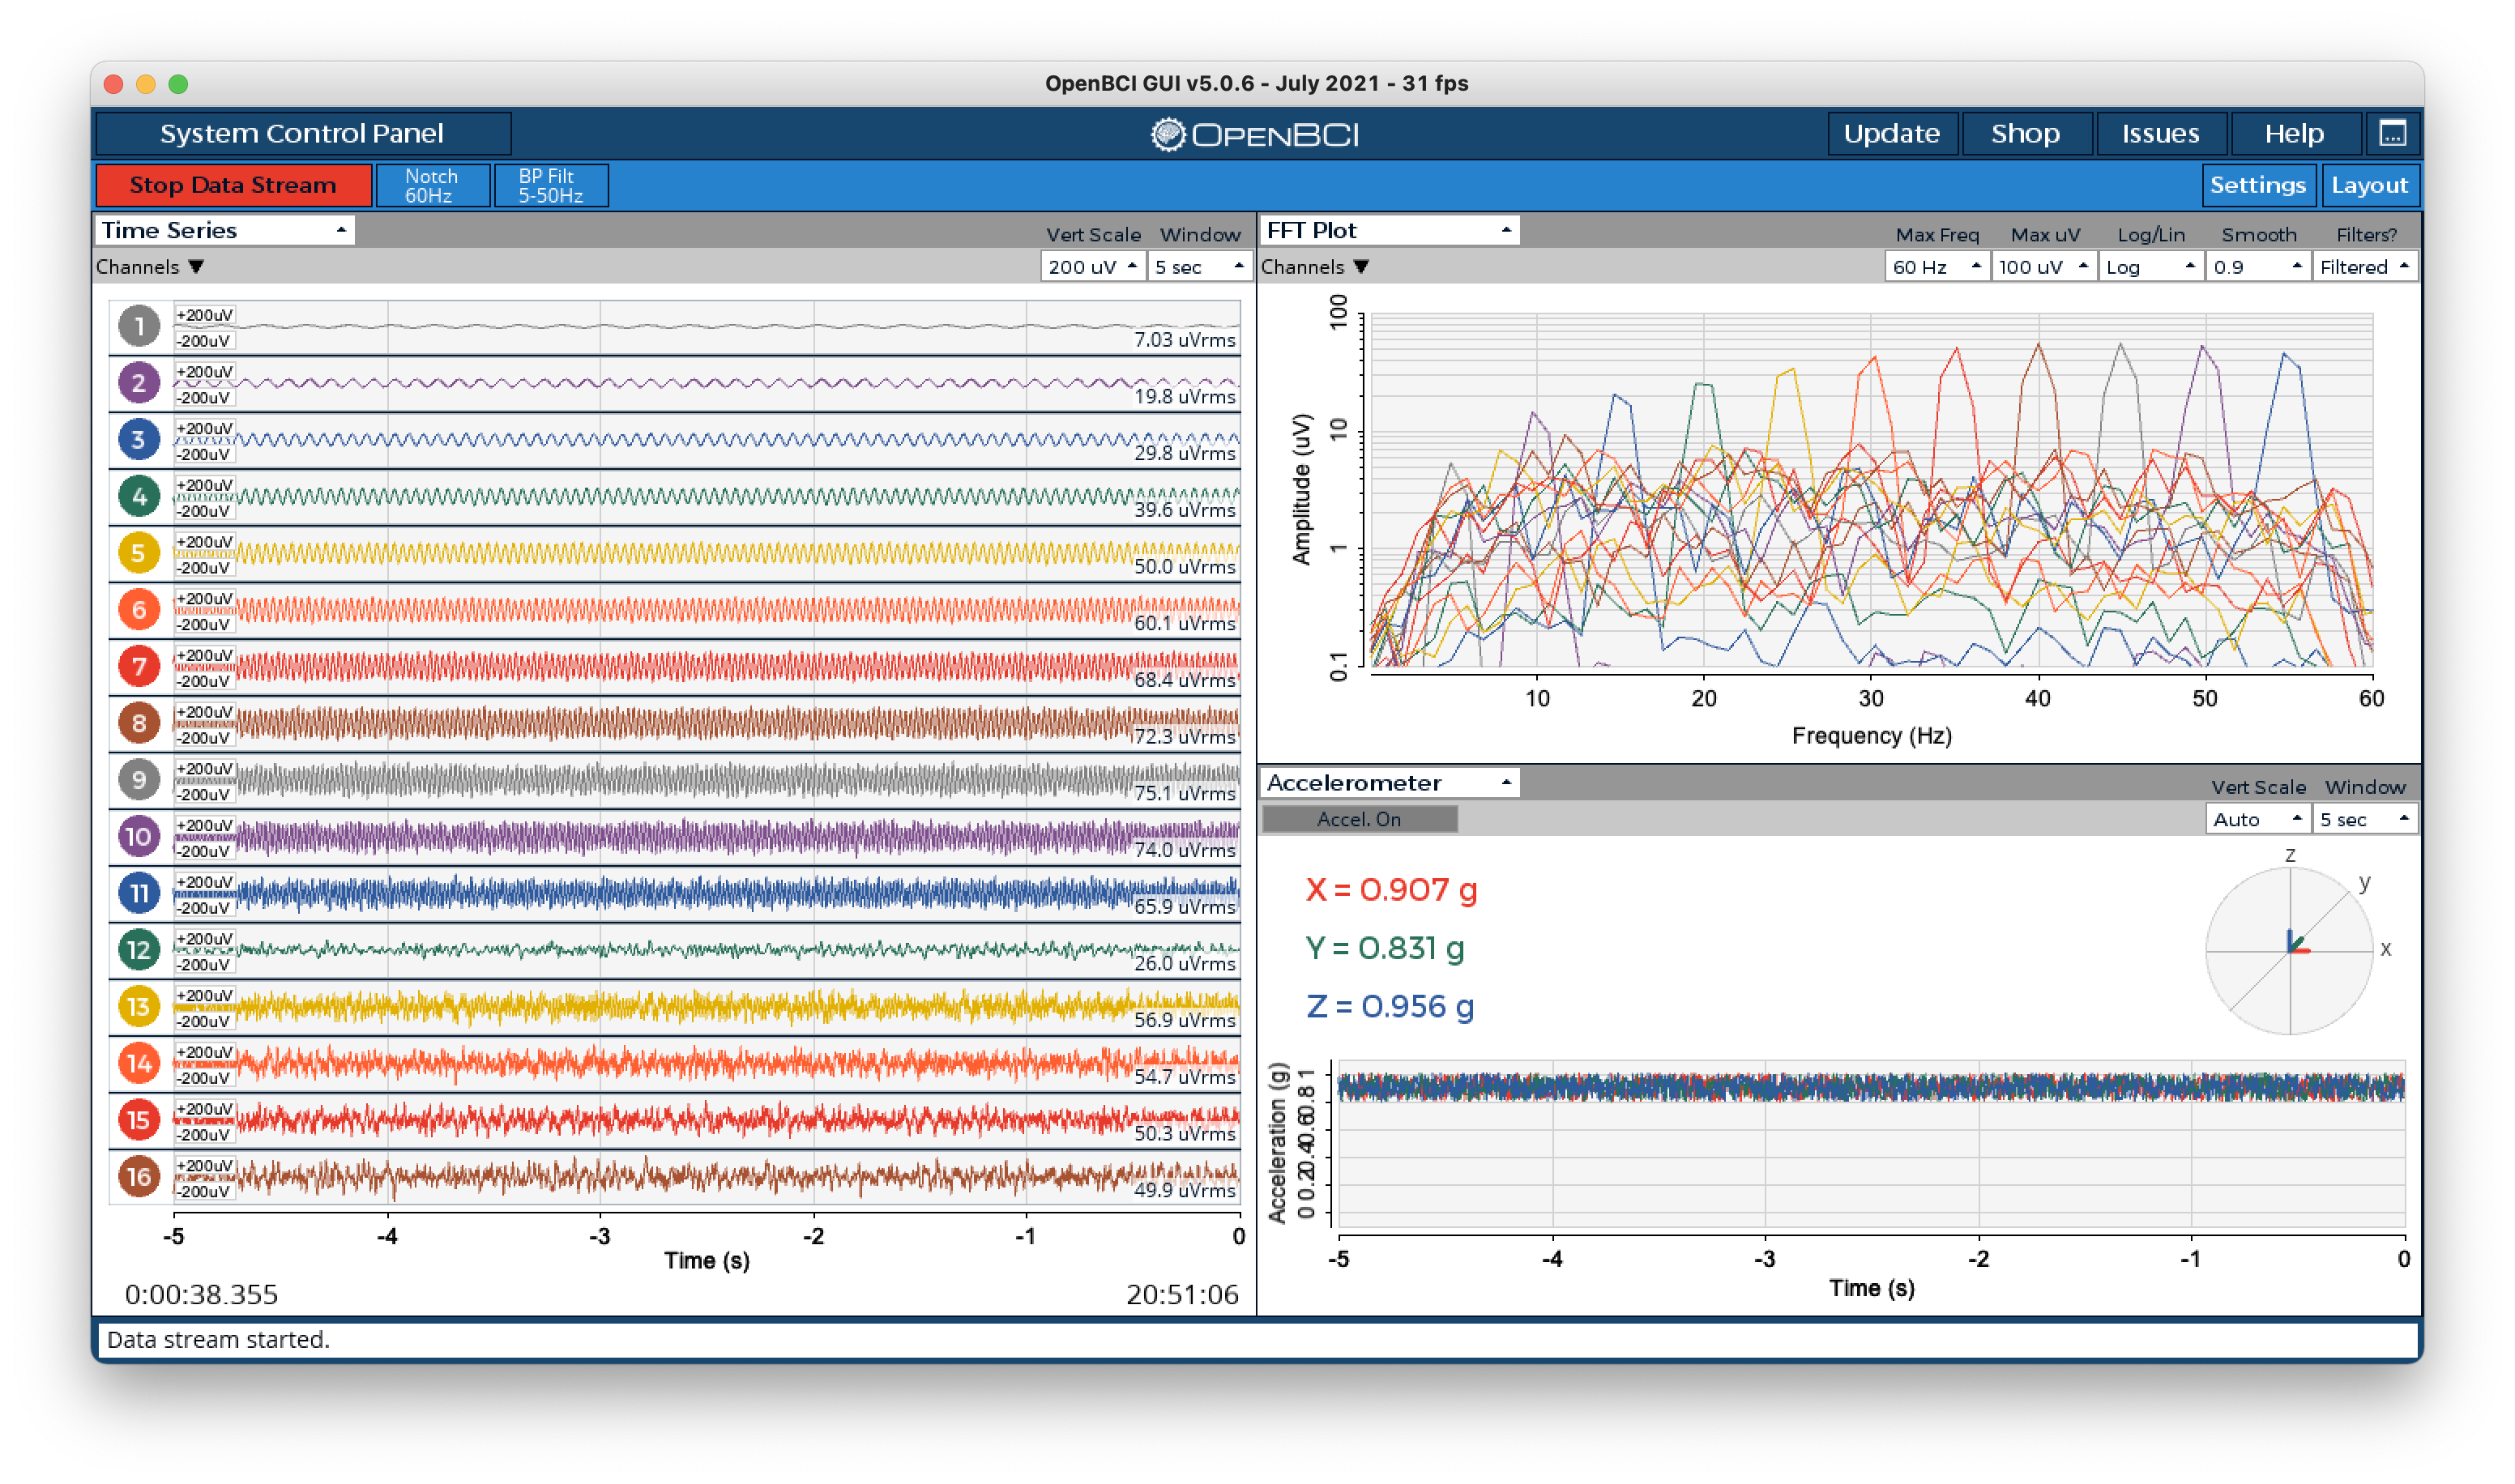This screenshot has width=2515, height=1484.
Task: Select the channel 5 circle icon
Action: pyautogui.click(x=140, y=552)
